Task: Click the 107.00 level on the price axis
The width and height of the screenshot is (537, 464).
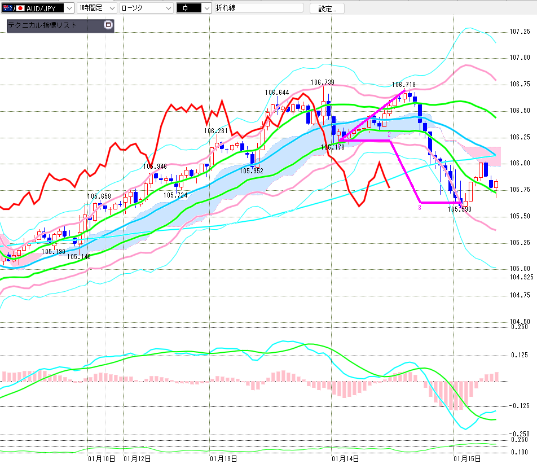Action: pos(520,58)
